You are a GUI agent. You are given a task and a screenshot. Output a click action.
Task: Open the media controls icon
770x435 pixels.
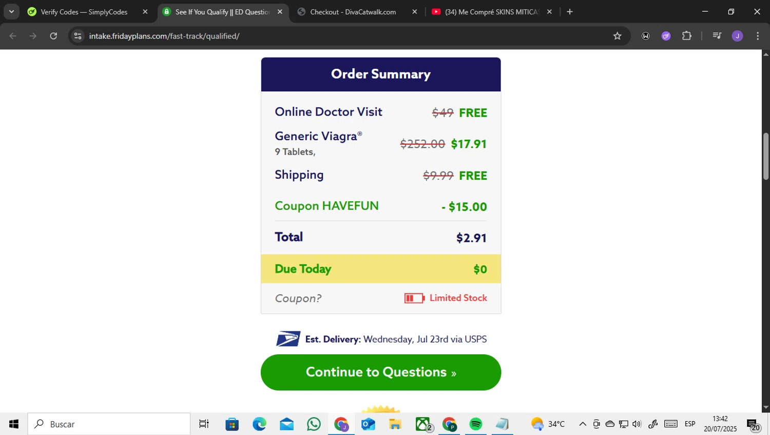tap(717, 36)
